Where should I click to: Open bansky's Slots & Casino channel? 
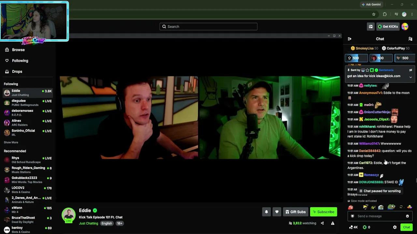click(x=28, y=229)
